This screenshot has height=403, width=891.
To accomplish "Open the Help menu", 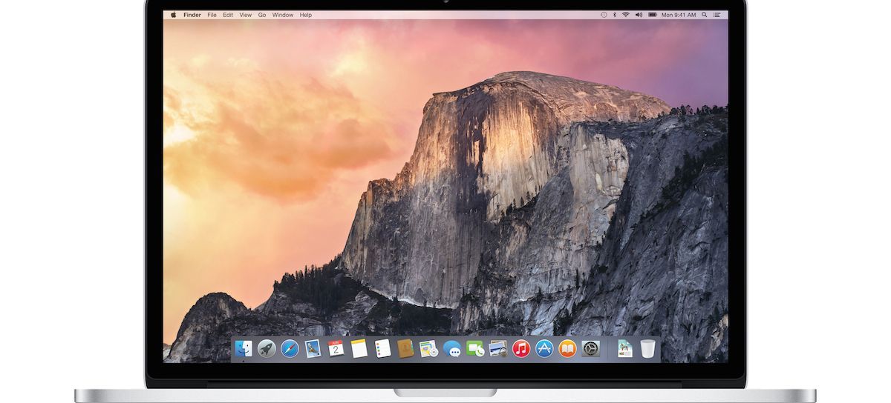I will pos(306,15).
